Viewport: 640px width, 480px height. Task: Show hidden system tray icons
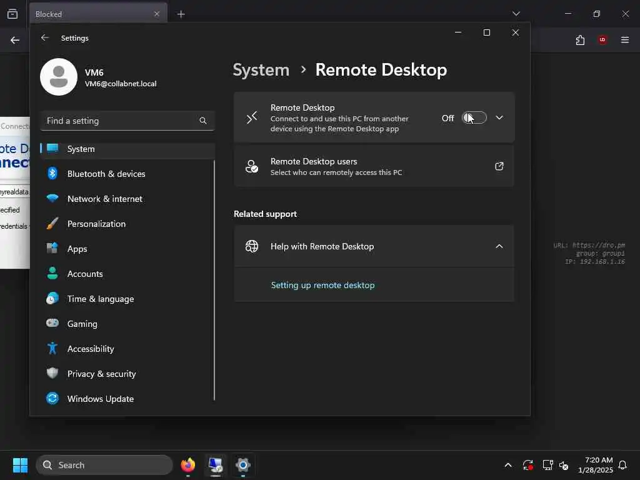point(508,465)
